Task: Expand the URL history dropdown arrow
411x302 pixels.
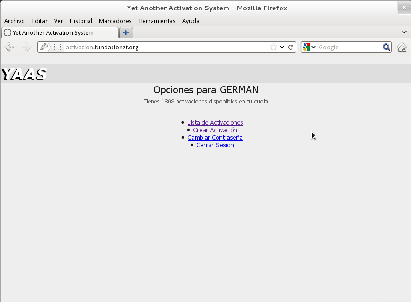Action: [x=282, y=47]
